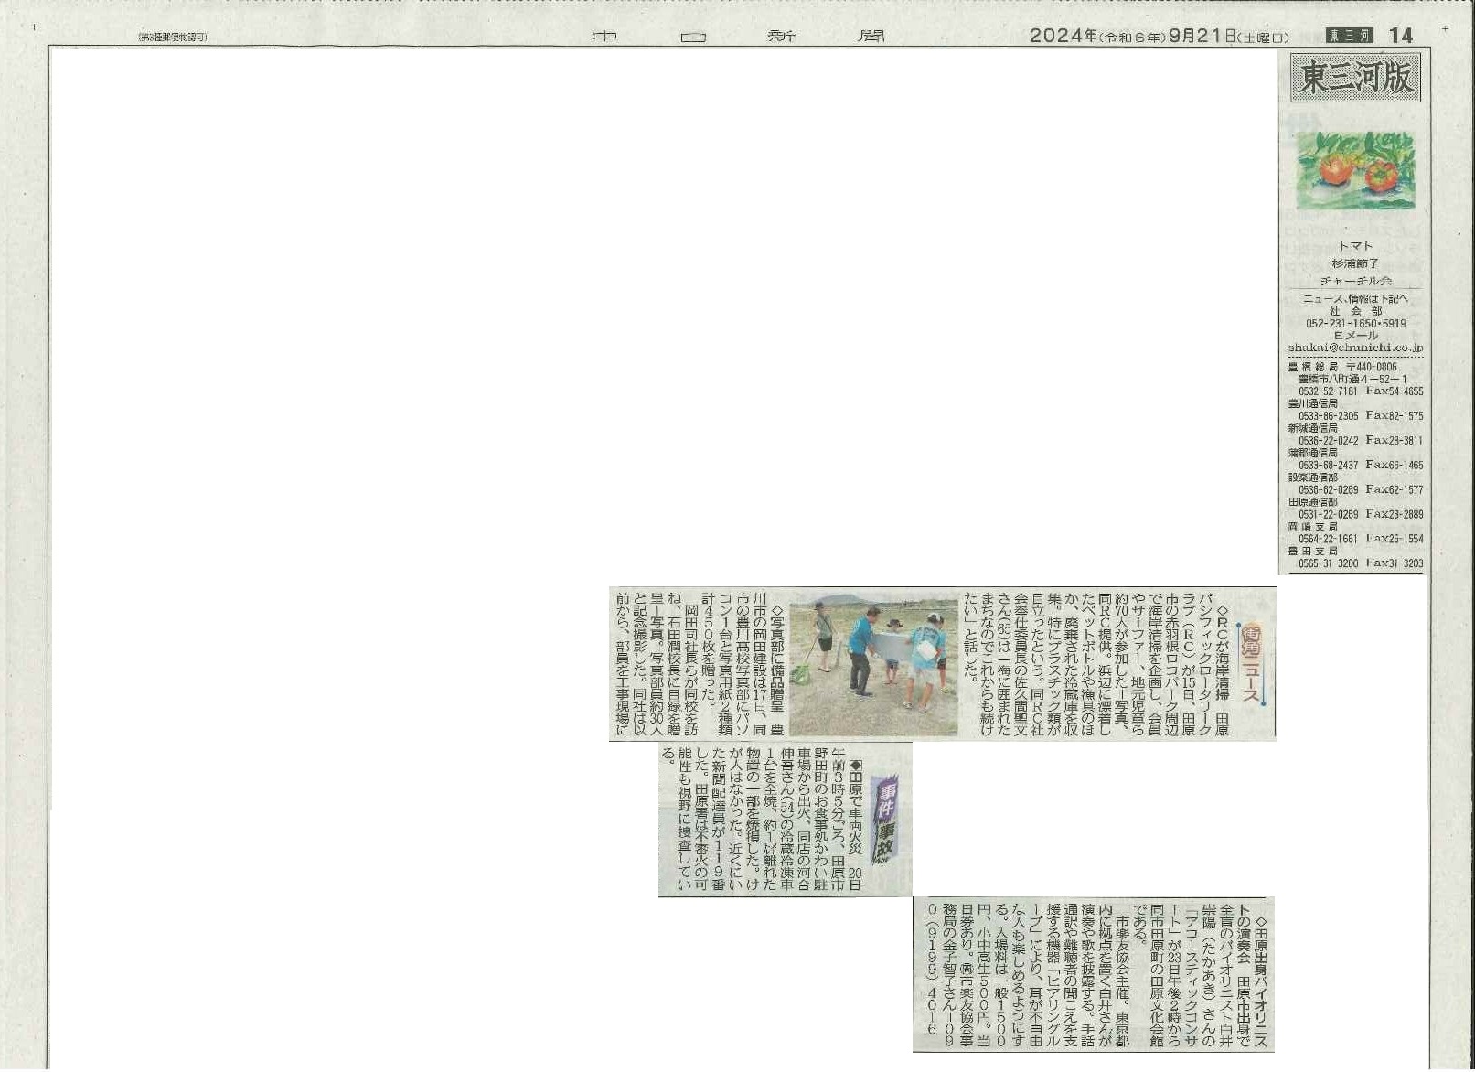Click the 東三河 tag beside page number
The width and height of the screenshot is (1475, 1072).
click(1350, 36)
